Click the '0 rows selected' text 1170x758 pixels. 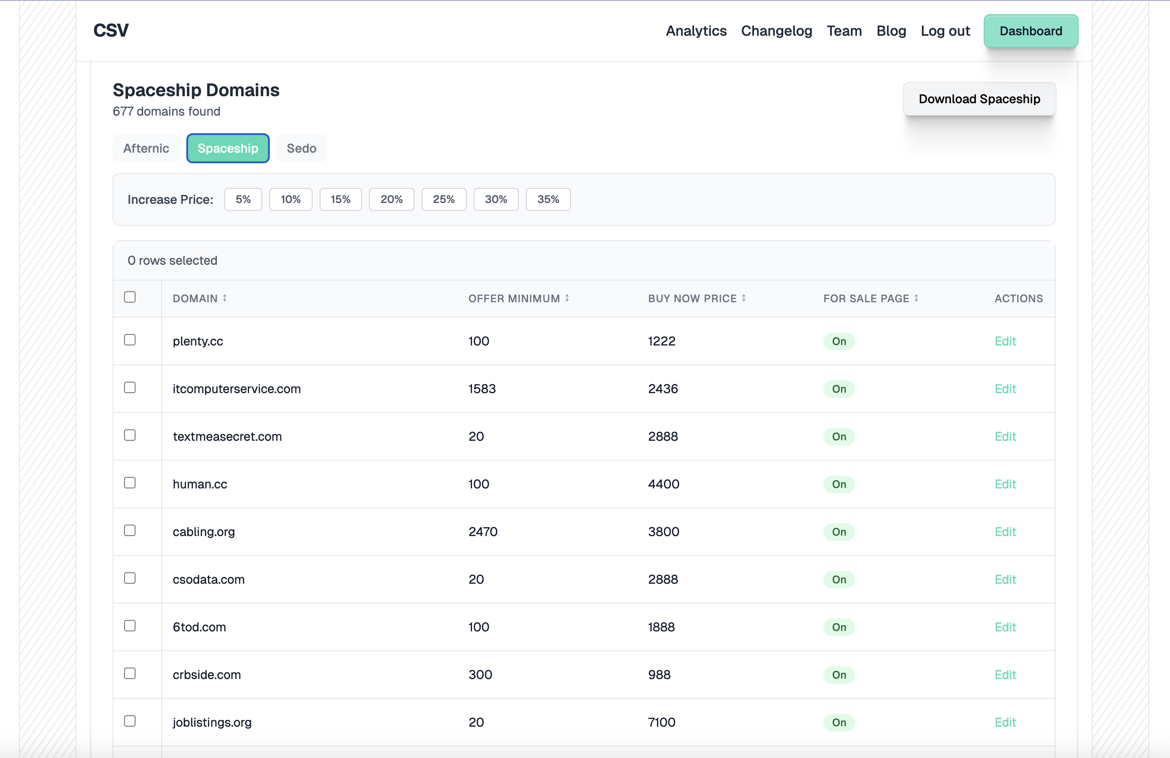click(172, 260)
